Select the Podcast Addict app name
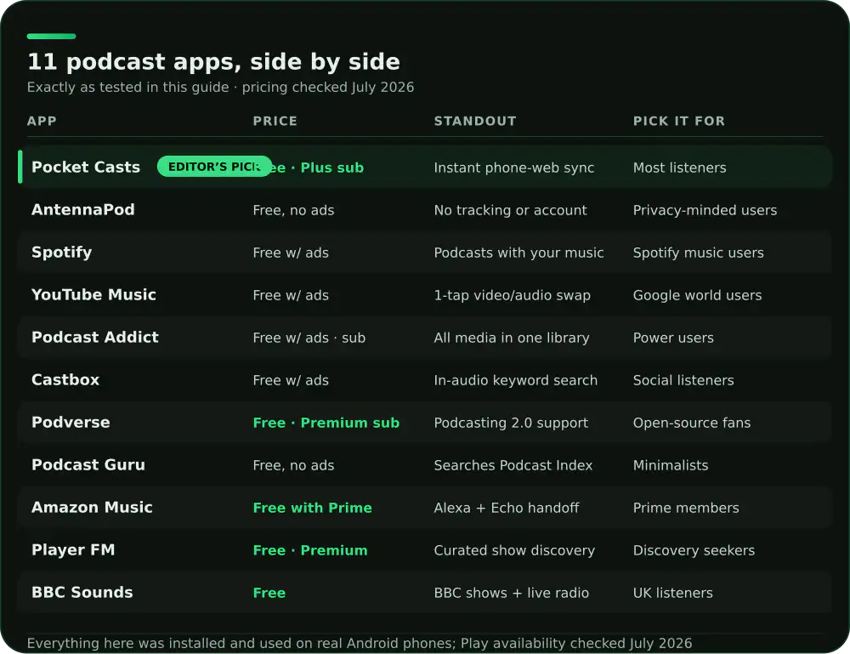850x654 pixels. (95, 338)
